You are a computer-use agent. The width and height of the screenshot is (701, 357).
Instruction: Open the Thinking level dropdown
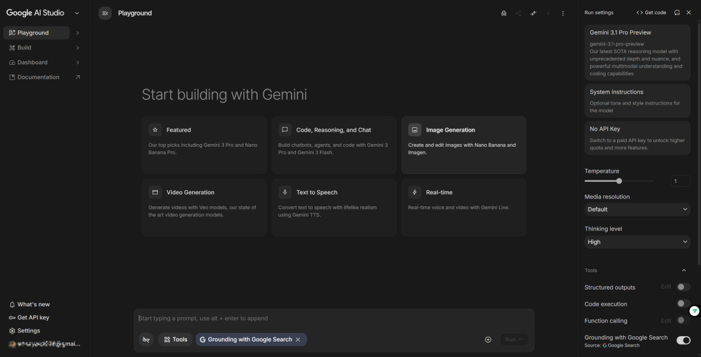(637, 242)
